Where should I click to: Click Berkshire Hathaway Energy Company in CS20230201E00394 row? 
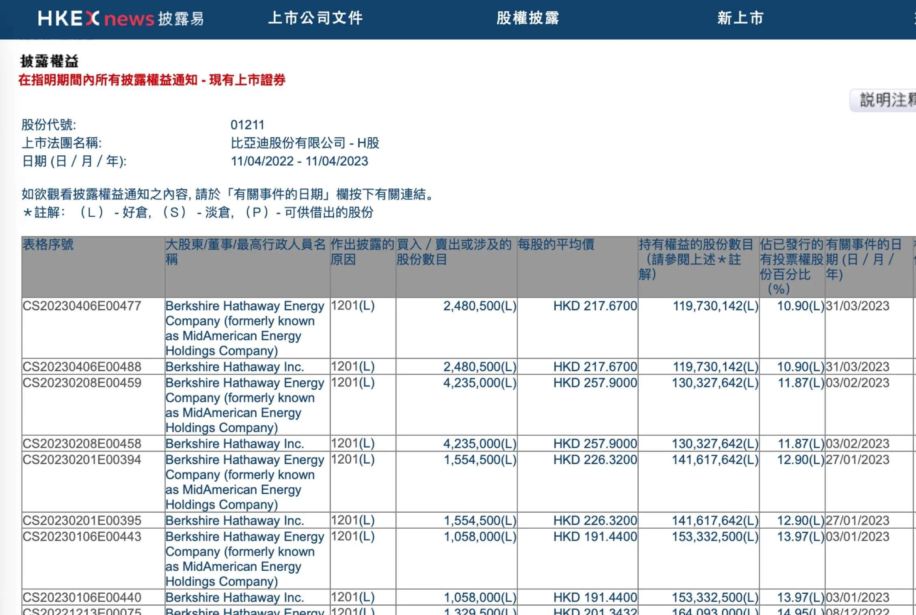click(245, 482)
